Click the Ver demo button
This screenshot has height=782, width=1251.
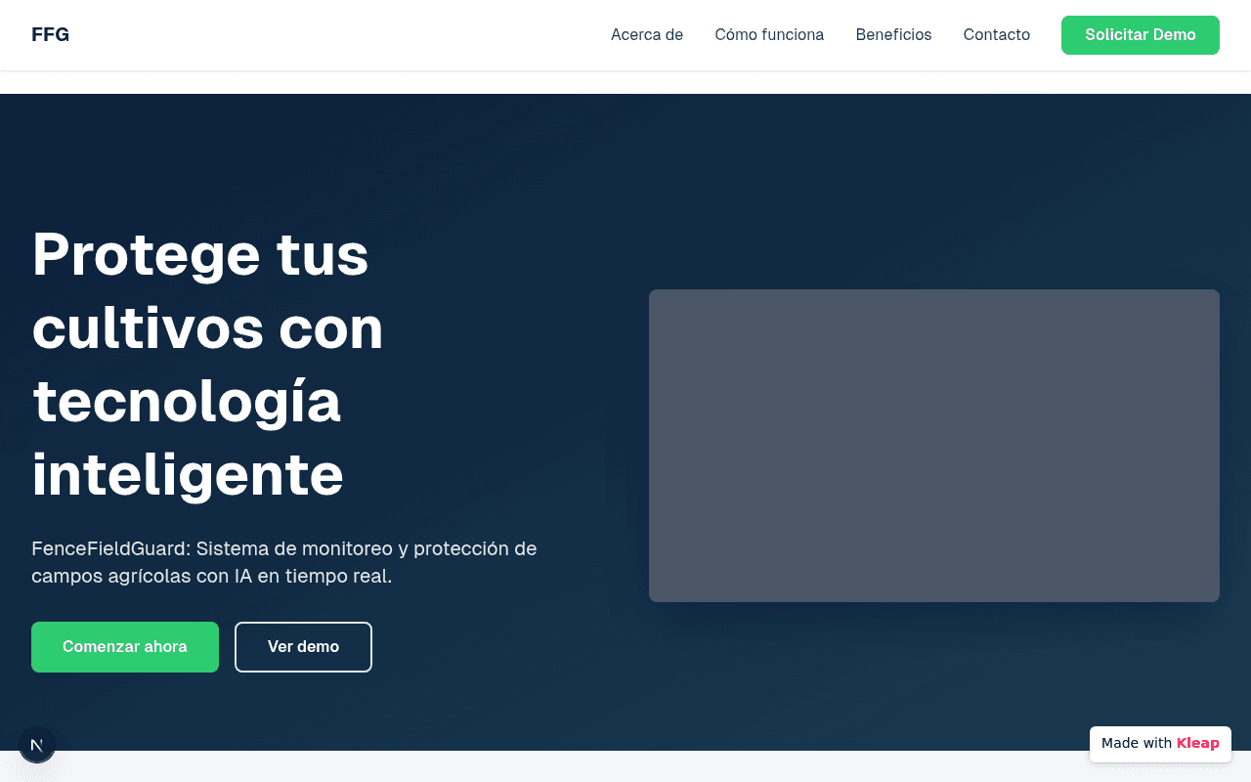pos(303,647)
